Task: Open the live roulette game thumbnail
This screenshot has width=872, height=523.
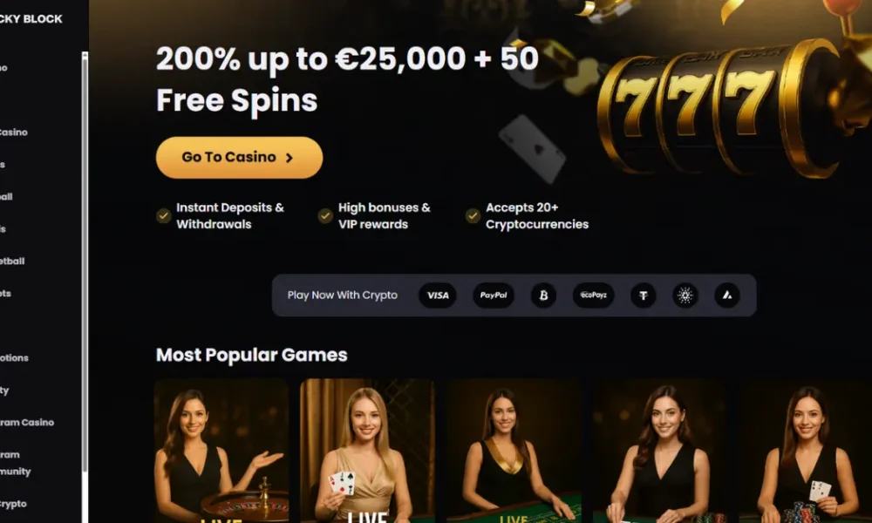Action: coord(221,451)
